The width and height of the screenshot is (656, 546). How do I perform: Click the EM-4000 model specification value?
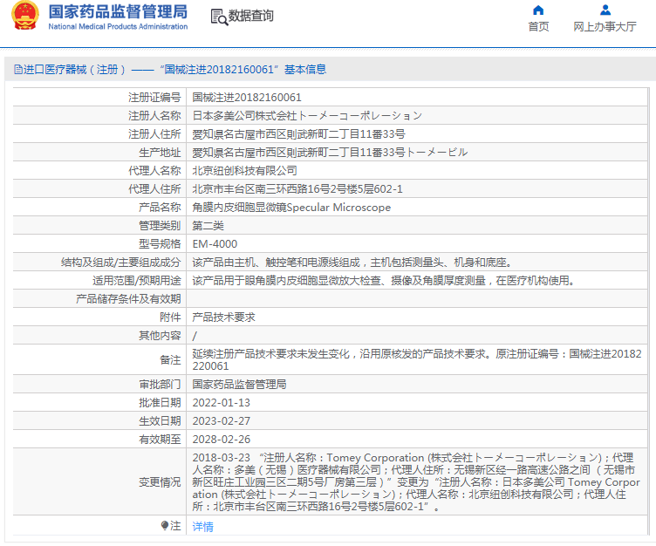[x=215, y=244]
